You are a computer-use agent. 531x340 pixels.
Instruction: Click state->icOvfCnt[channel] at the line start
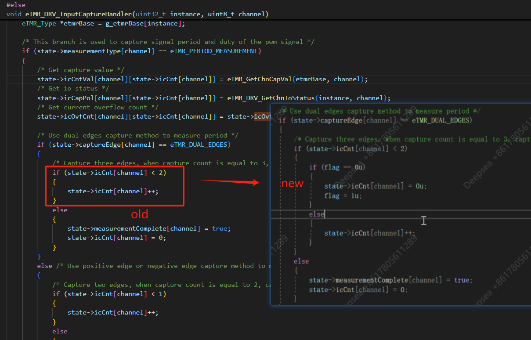[83, 116]
